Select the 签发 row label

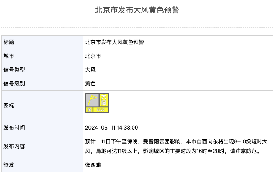pyautogui.click(x=9, y=165)
